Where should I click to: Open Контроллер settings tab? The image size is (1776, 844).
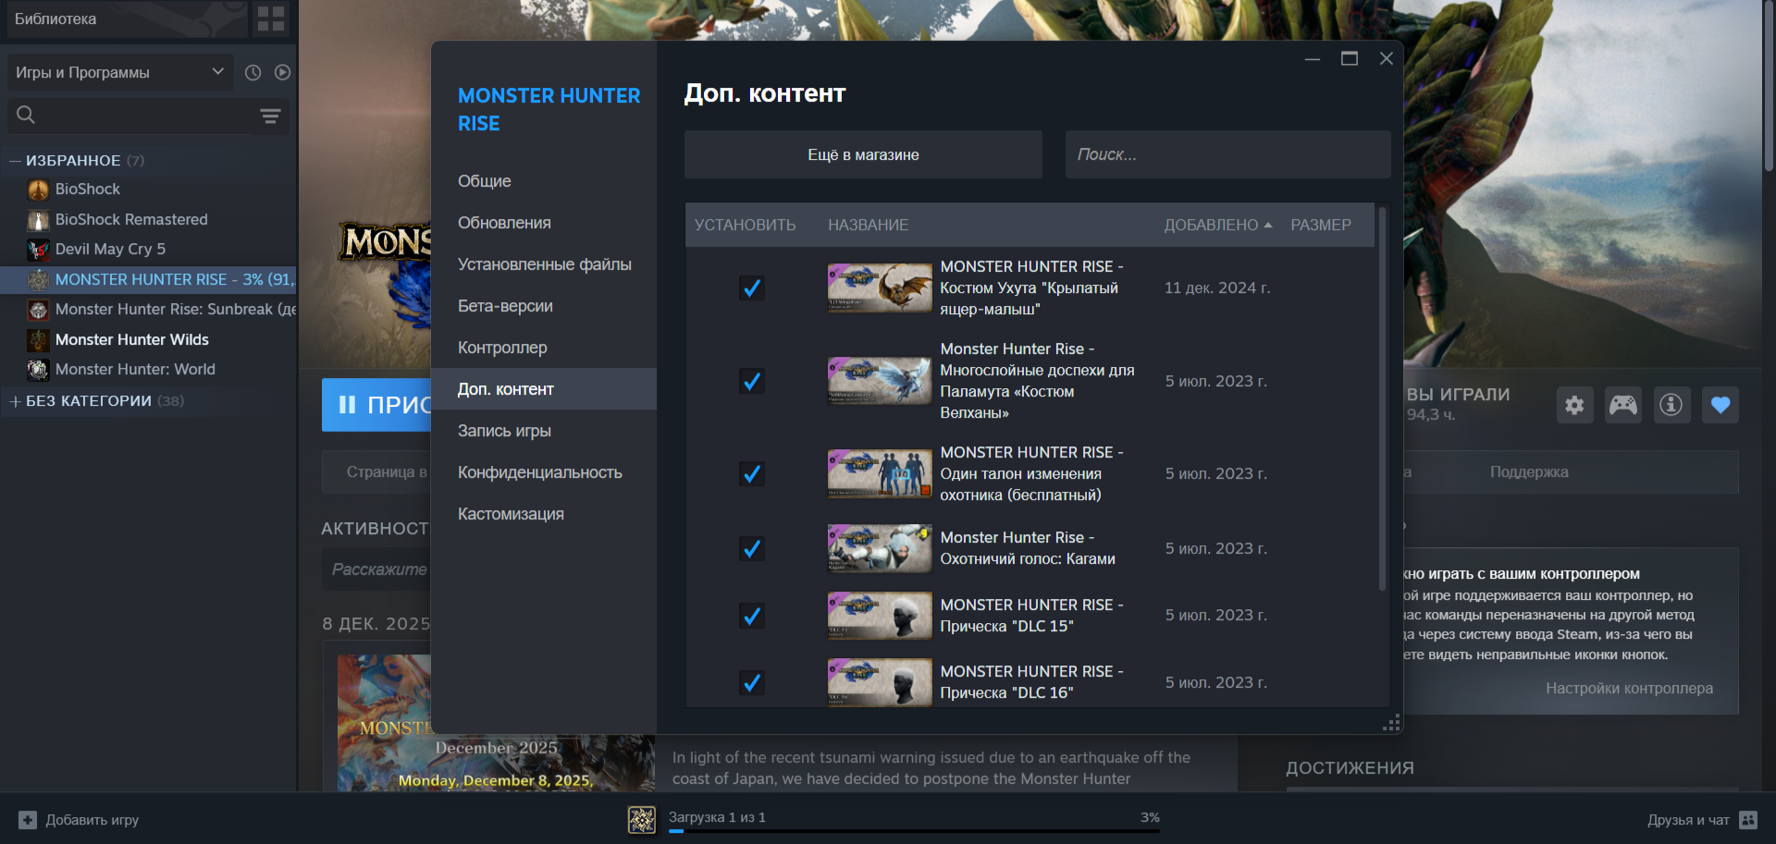[x=544, y=348]
